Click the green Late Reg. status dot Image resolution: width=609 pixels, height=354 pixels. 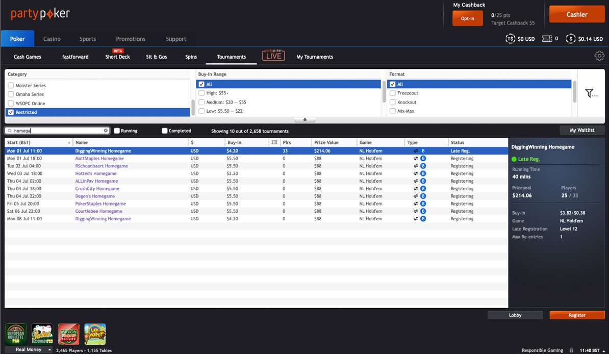click(x=514, y=159)
